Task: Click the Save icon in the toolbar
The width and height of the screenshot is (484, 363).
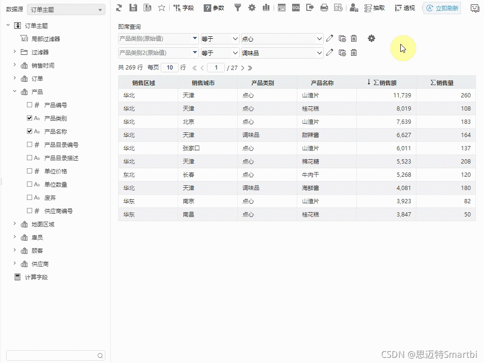Action: [x=133, y=8]
